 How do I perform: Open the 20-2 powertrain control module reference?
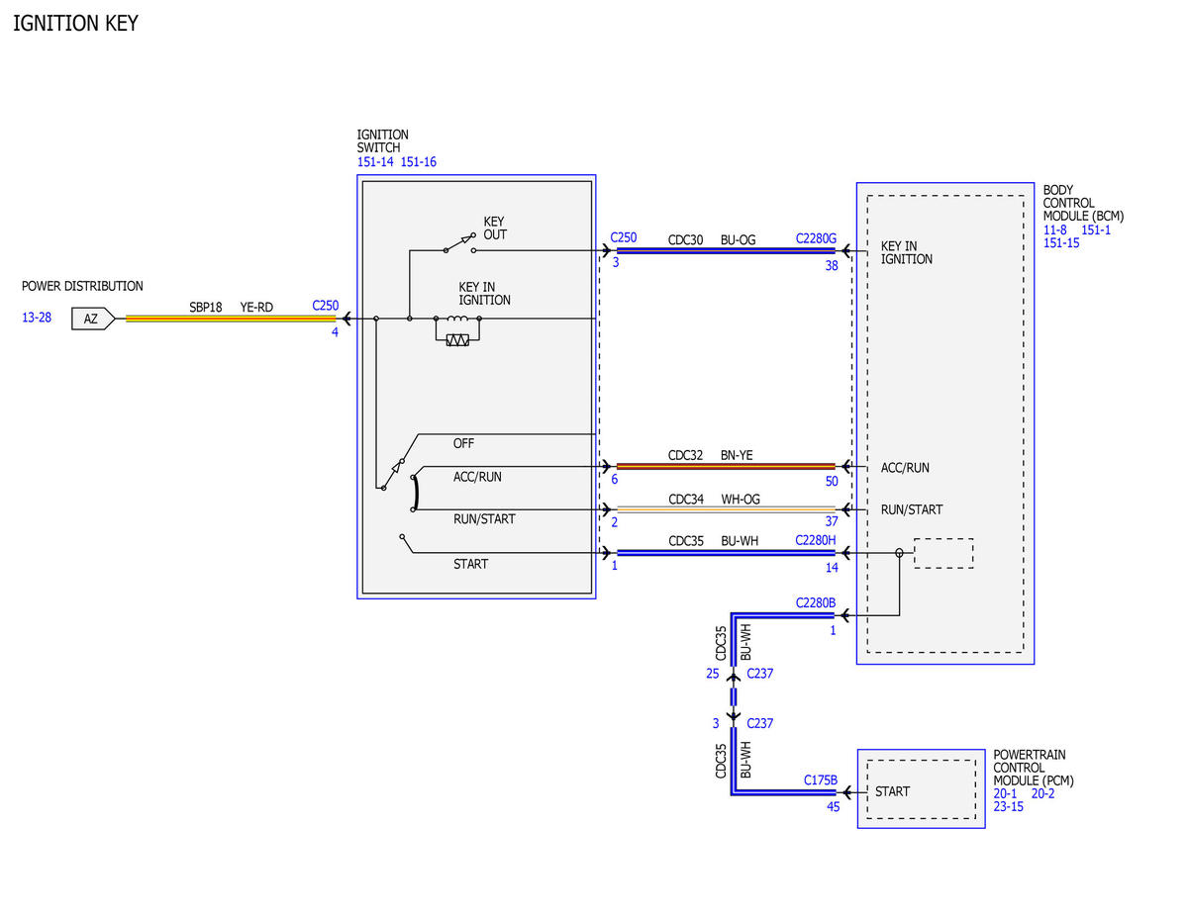coord(1043,793)
